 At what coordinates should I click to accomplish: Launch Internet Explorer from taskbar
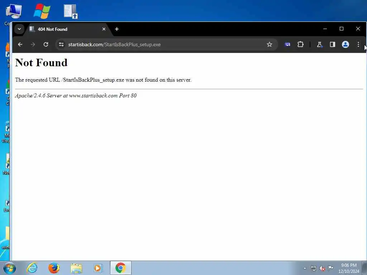[x=32, y=268]
